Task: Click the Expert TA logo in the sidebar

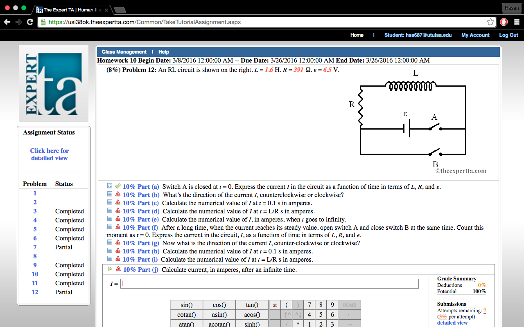Action: 53,83
